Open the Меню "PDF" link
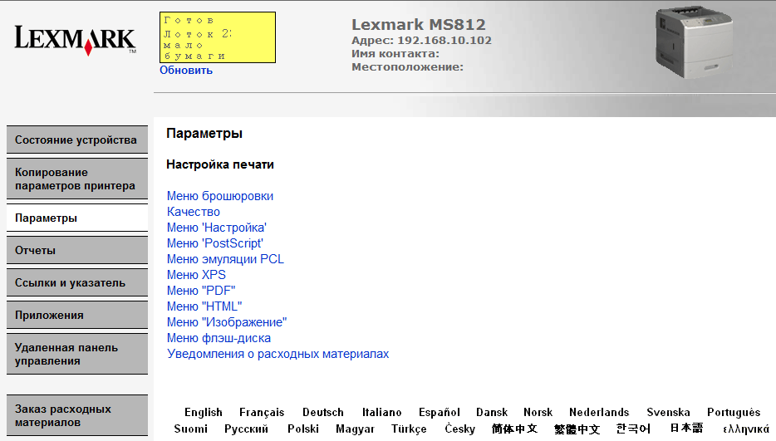776x441 pixels. tap(201, 291)
